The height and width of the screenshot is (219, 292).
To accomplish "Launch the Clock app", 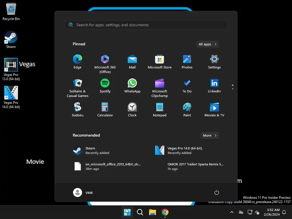I will pos(132,110).
